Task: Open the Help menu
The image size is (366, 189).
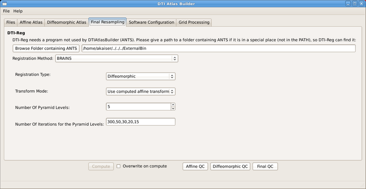Action: click(x=18, y=11)
